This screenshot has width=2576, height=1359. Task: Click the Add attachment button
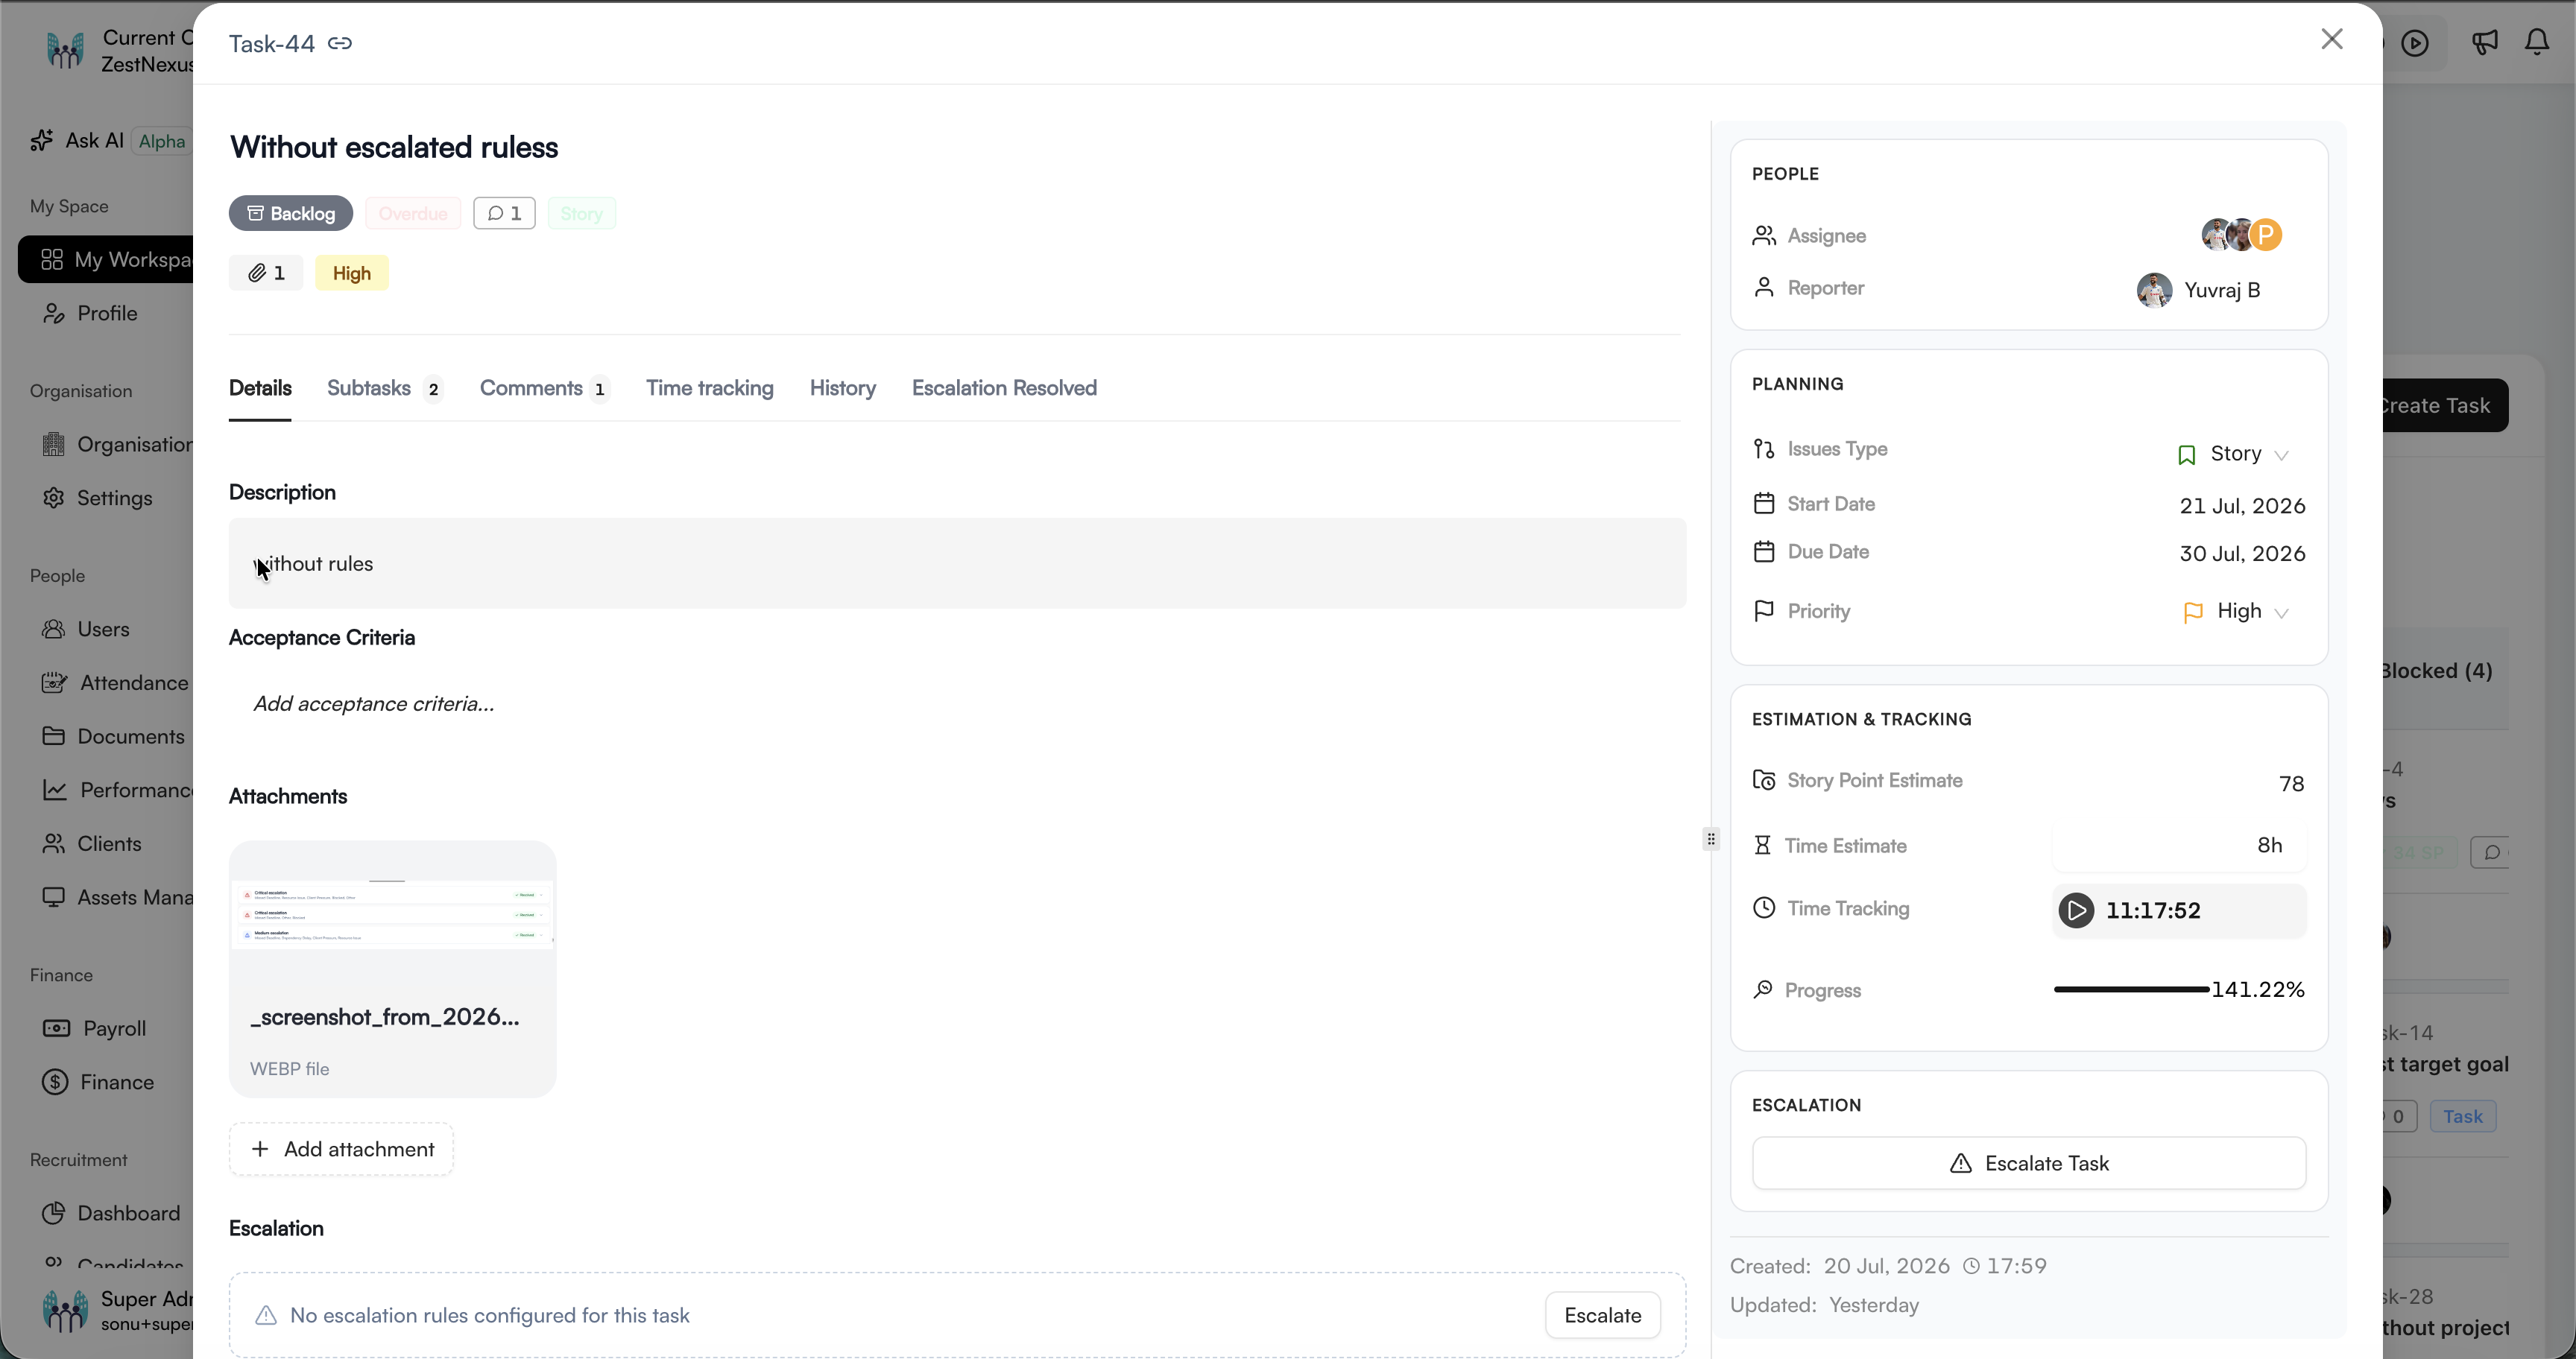pos(341,1149)
